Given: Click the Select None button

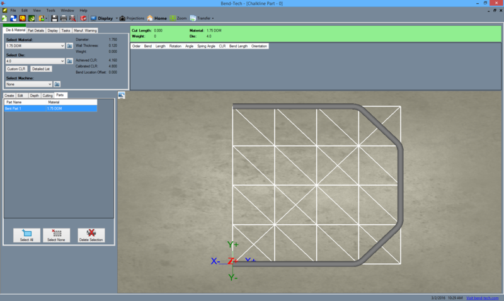Looking at the screenshot, I should coord(56,235).
